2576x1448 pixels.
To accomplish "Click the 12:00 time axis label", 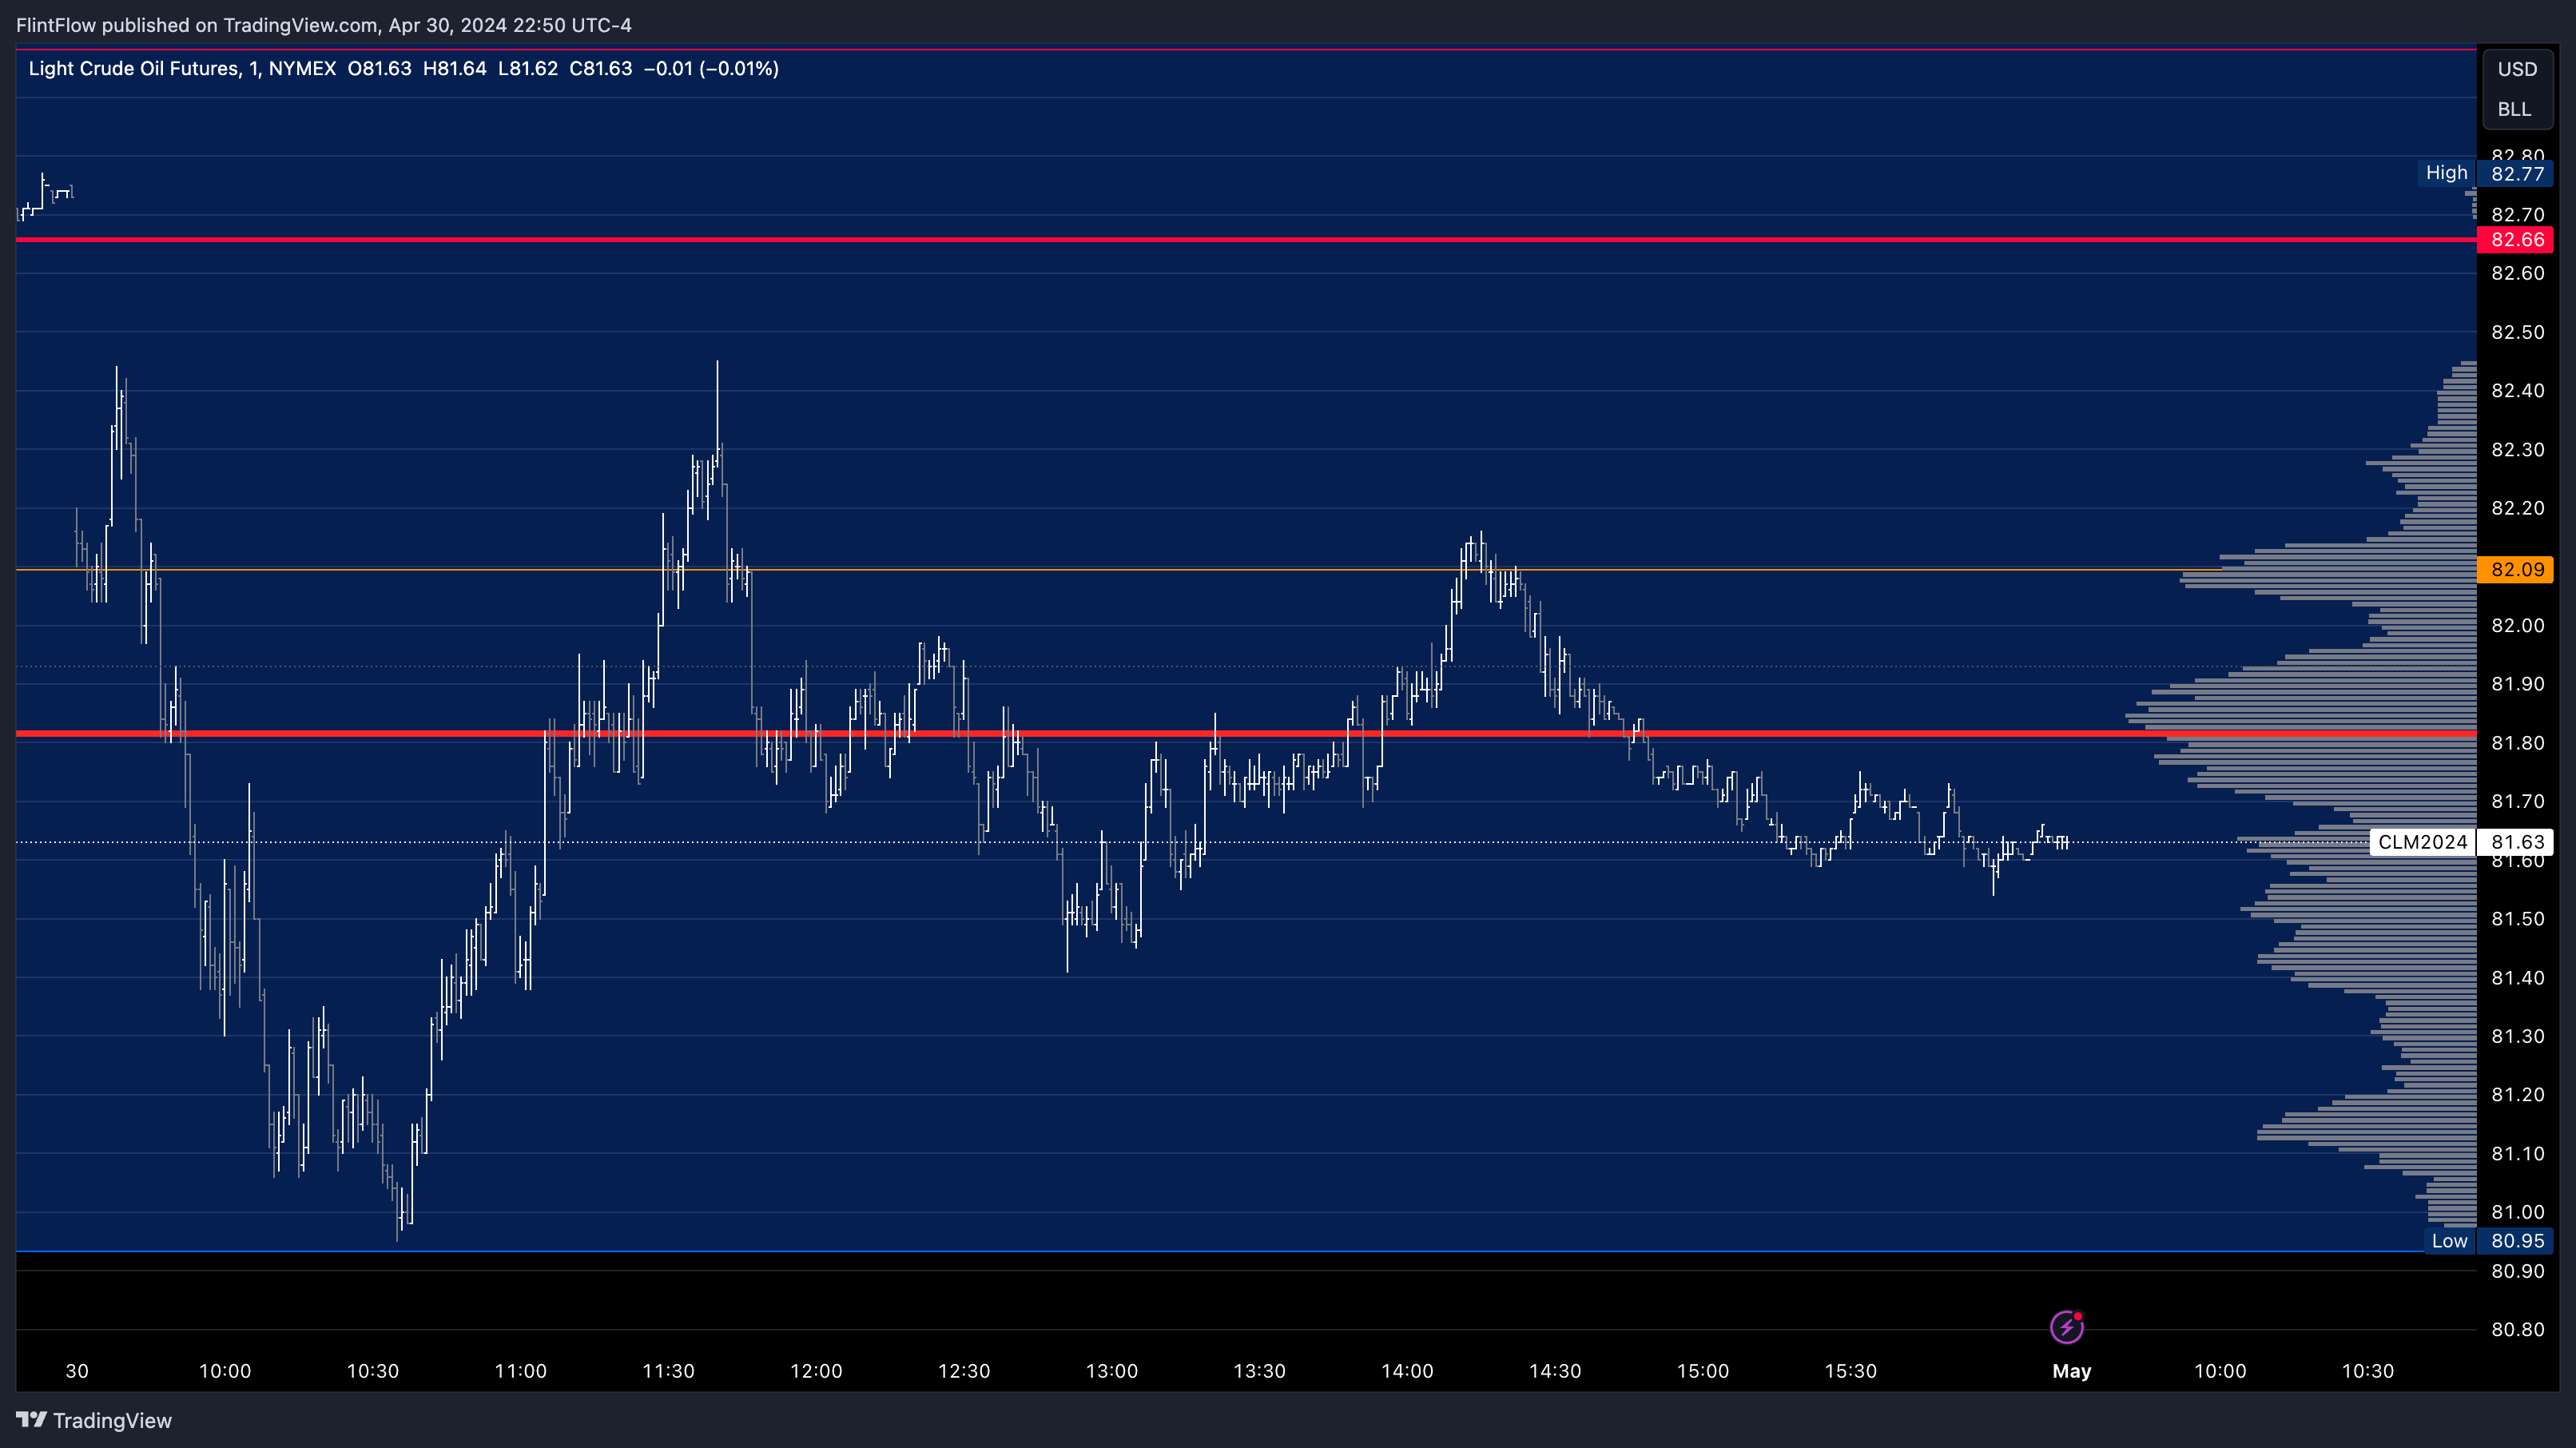I will tap(816, 1371).
